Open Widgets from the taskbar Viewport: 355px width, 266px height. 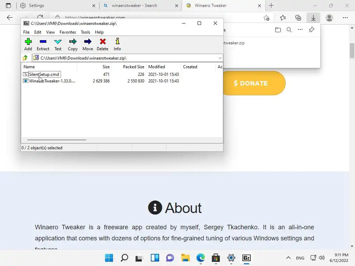[155, 258]
